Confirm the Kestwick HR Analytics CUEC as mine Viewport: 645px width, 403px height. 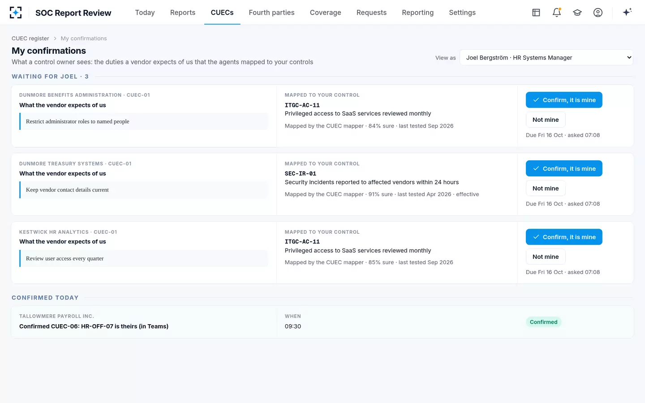click(x=564, y=237)
